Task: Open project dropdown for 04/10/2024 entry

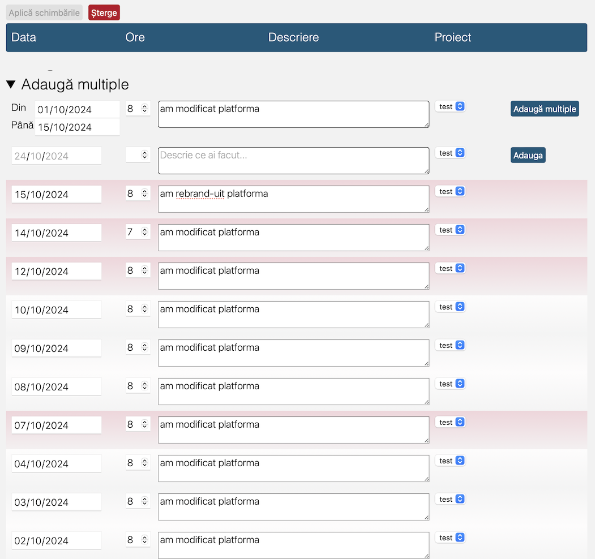Action: 451,461
